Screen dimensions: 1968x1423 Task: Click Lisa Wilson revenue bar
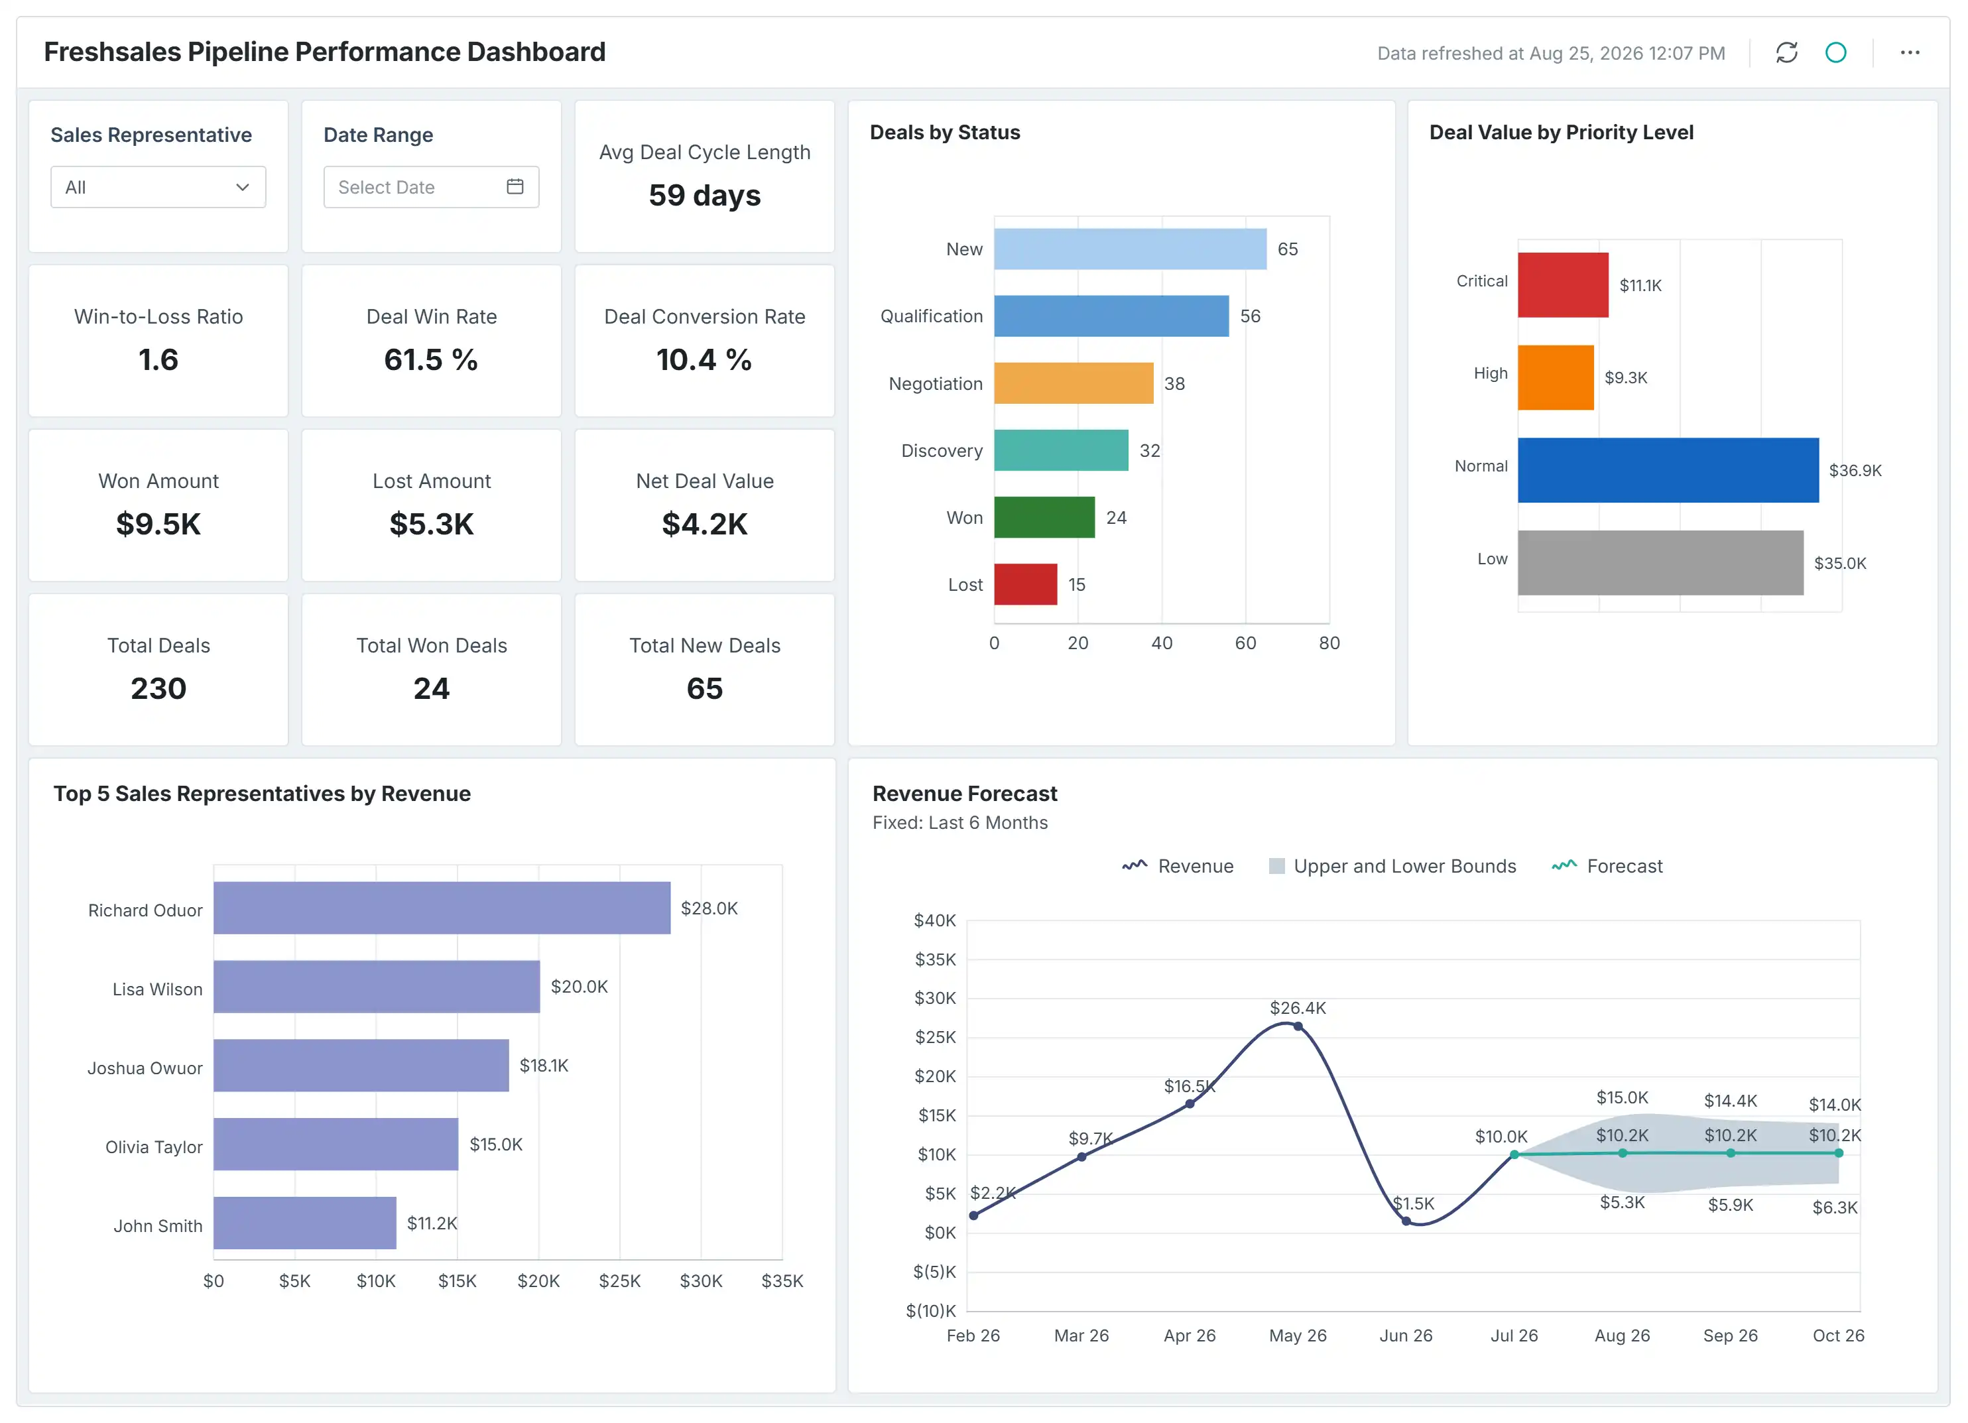(377, 987)
